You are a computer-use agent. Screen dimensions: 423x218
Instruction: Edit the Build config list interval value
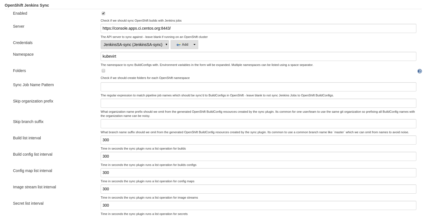pyautogui.click(x=258, y=156)
